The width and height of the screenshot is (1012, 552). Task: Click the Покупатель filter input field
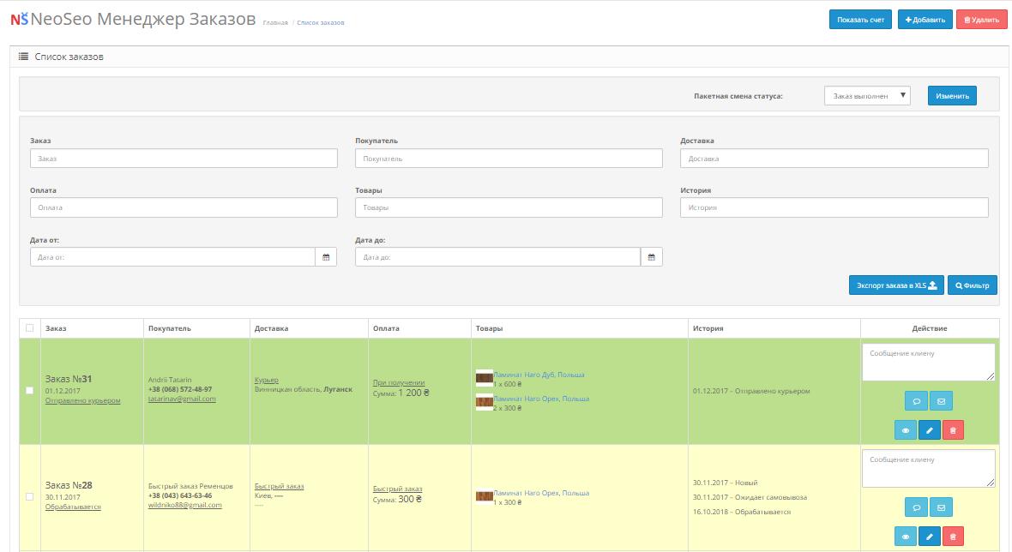(x=509, y=159)
